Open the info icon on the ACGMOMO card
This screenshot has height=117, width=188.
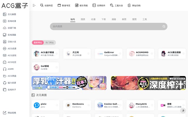(x=152, y=54)
